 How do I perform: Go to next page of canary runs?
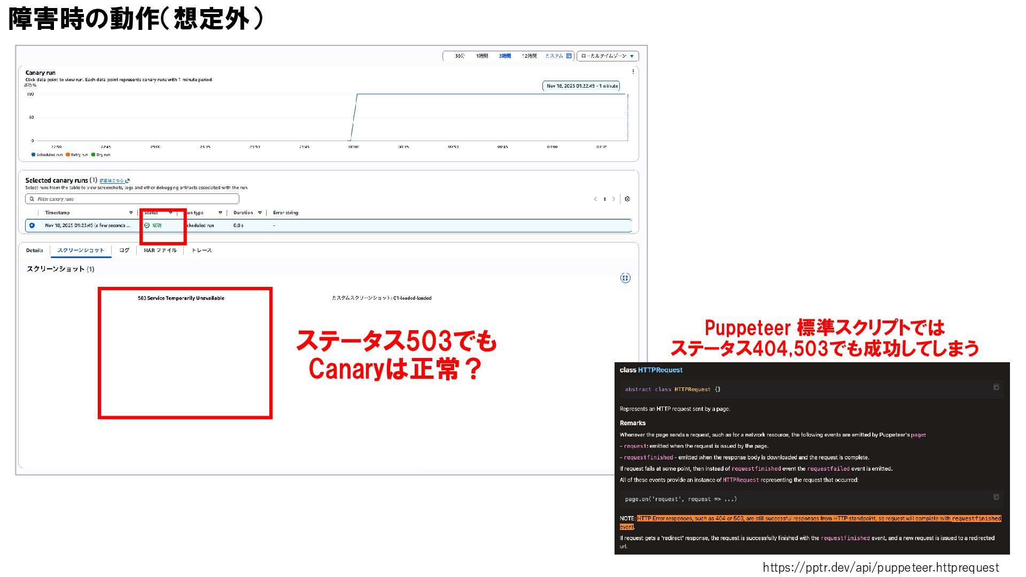coord(613,199)
